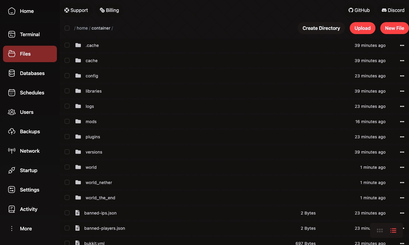Click the Settings sliders icon
The height and width of the screenshot is (245, 409).
12,190
